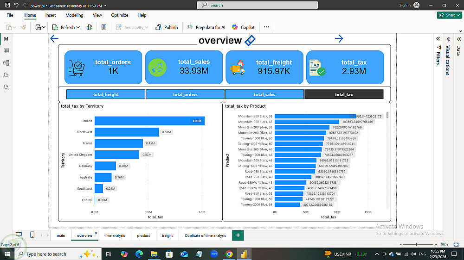Open the new visual chart icon

coord(90,27)
